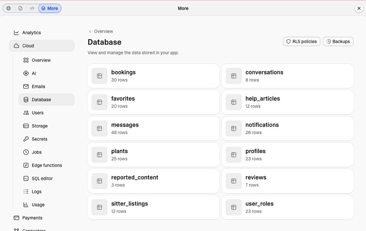The width and height of the screenshot is (366, 231).
Task: Open Edge functions in sidebar
Action: (x=46, y=165)
